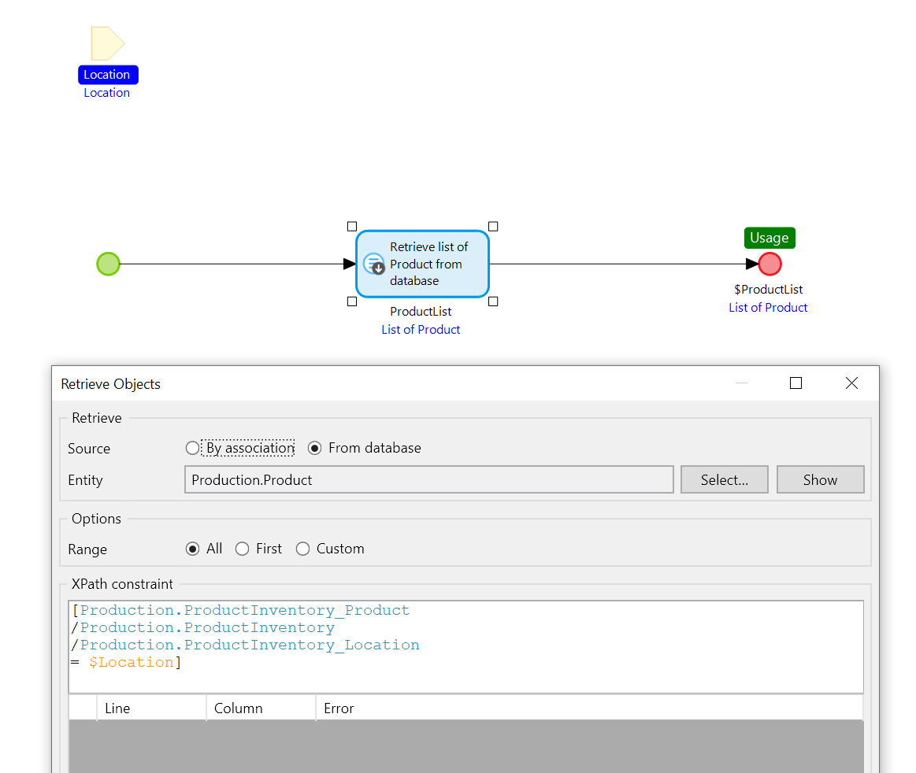Viewport: 916px width, 773px height.
Task: Click Location type link under parameter
Action: pos(107,93)
